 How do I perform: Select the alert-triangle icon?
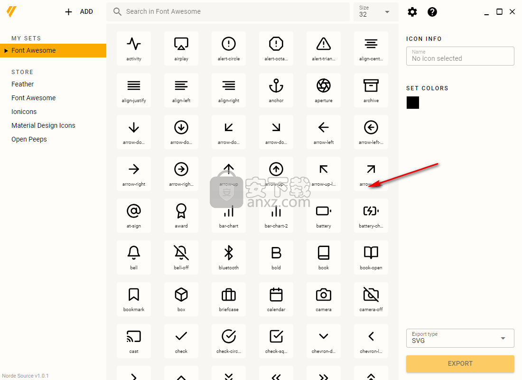[324, 48]
